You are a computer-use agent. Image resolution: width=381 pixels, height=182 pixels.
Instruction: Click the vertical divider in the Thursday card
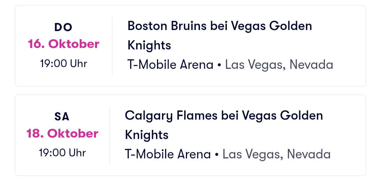tap(112, 46)
